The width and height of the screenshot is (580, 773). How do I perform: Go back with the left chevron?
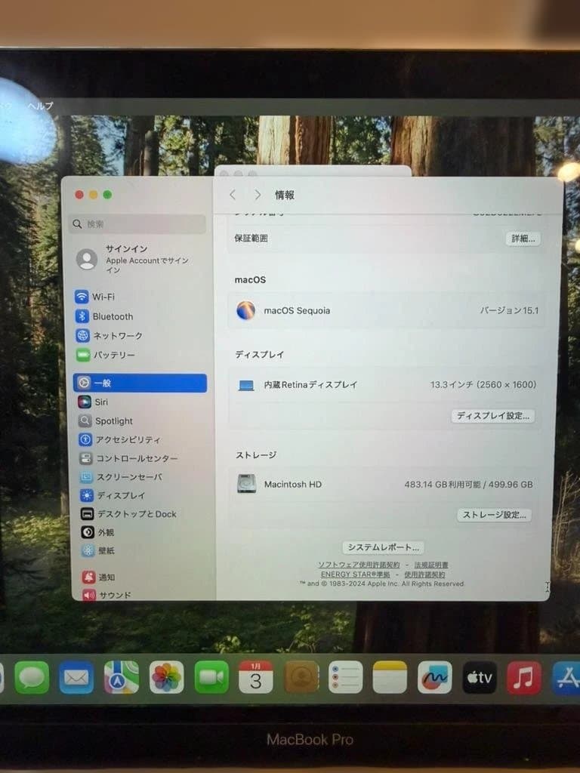pyautogui.click(x=233, y=195)
